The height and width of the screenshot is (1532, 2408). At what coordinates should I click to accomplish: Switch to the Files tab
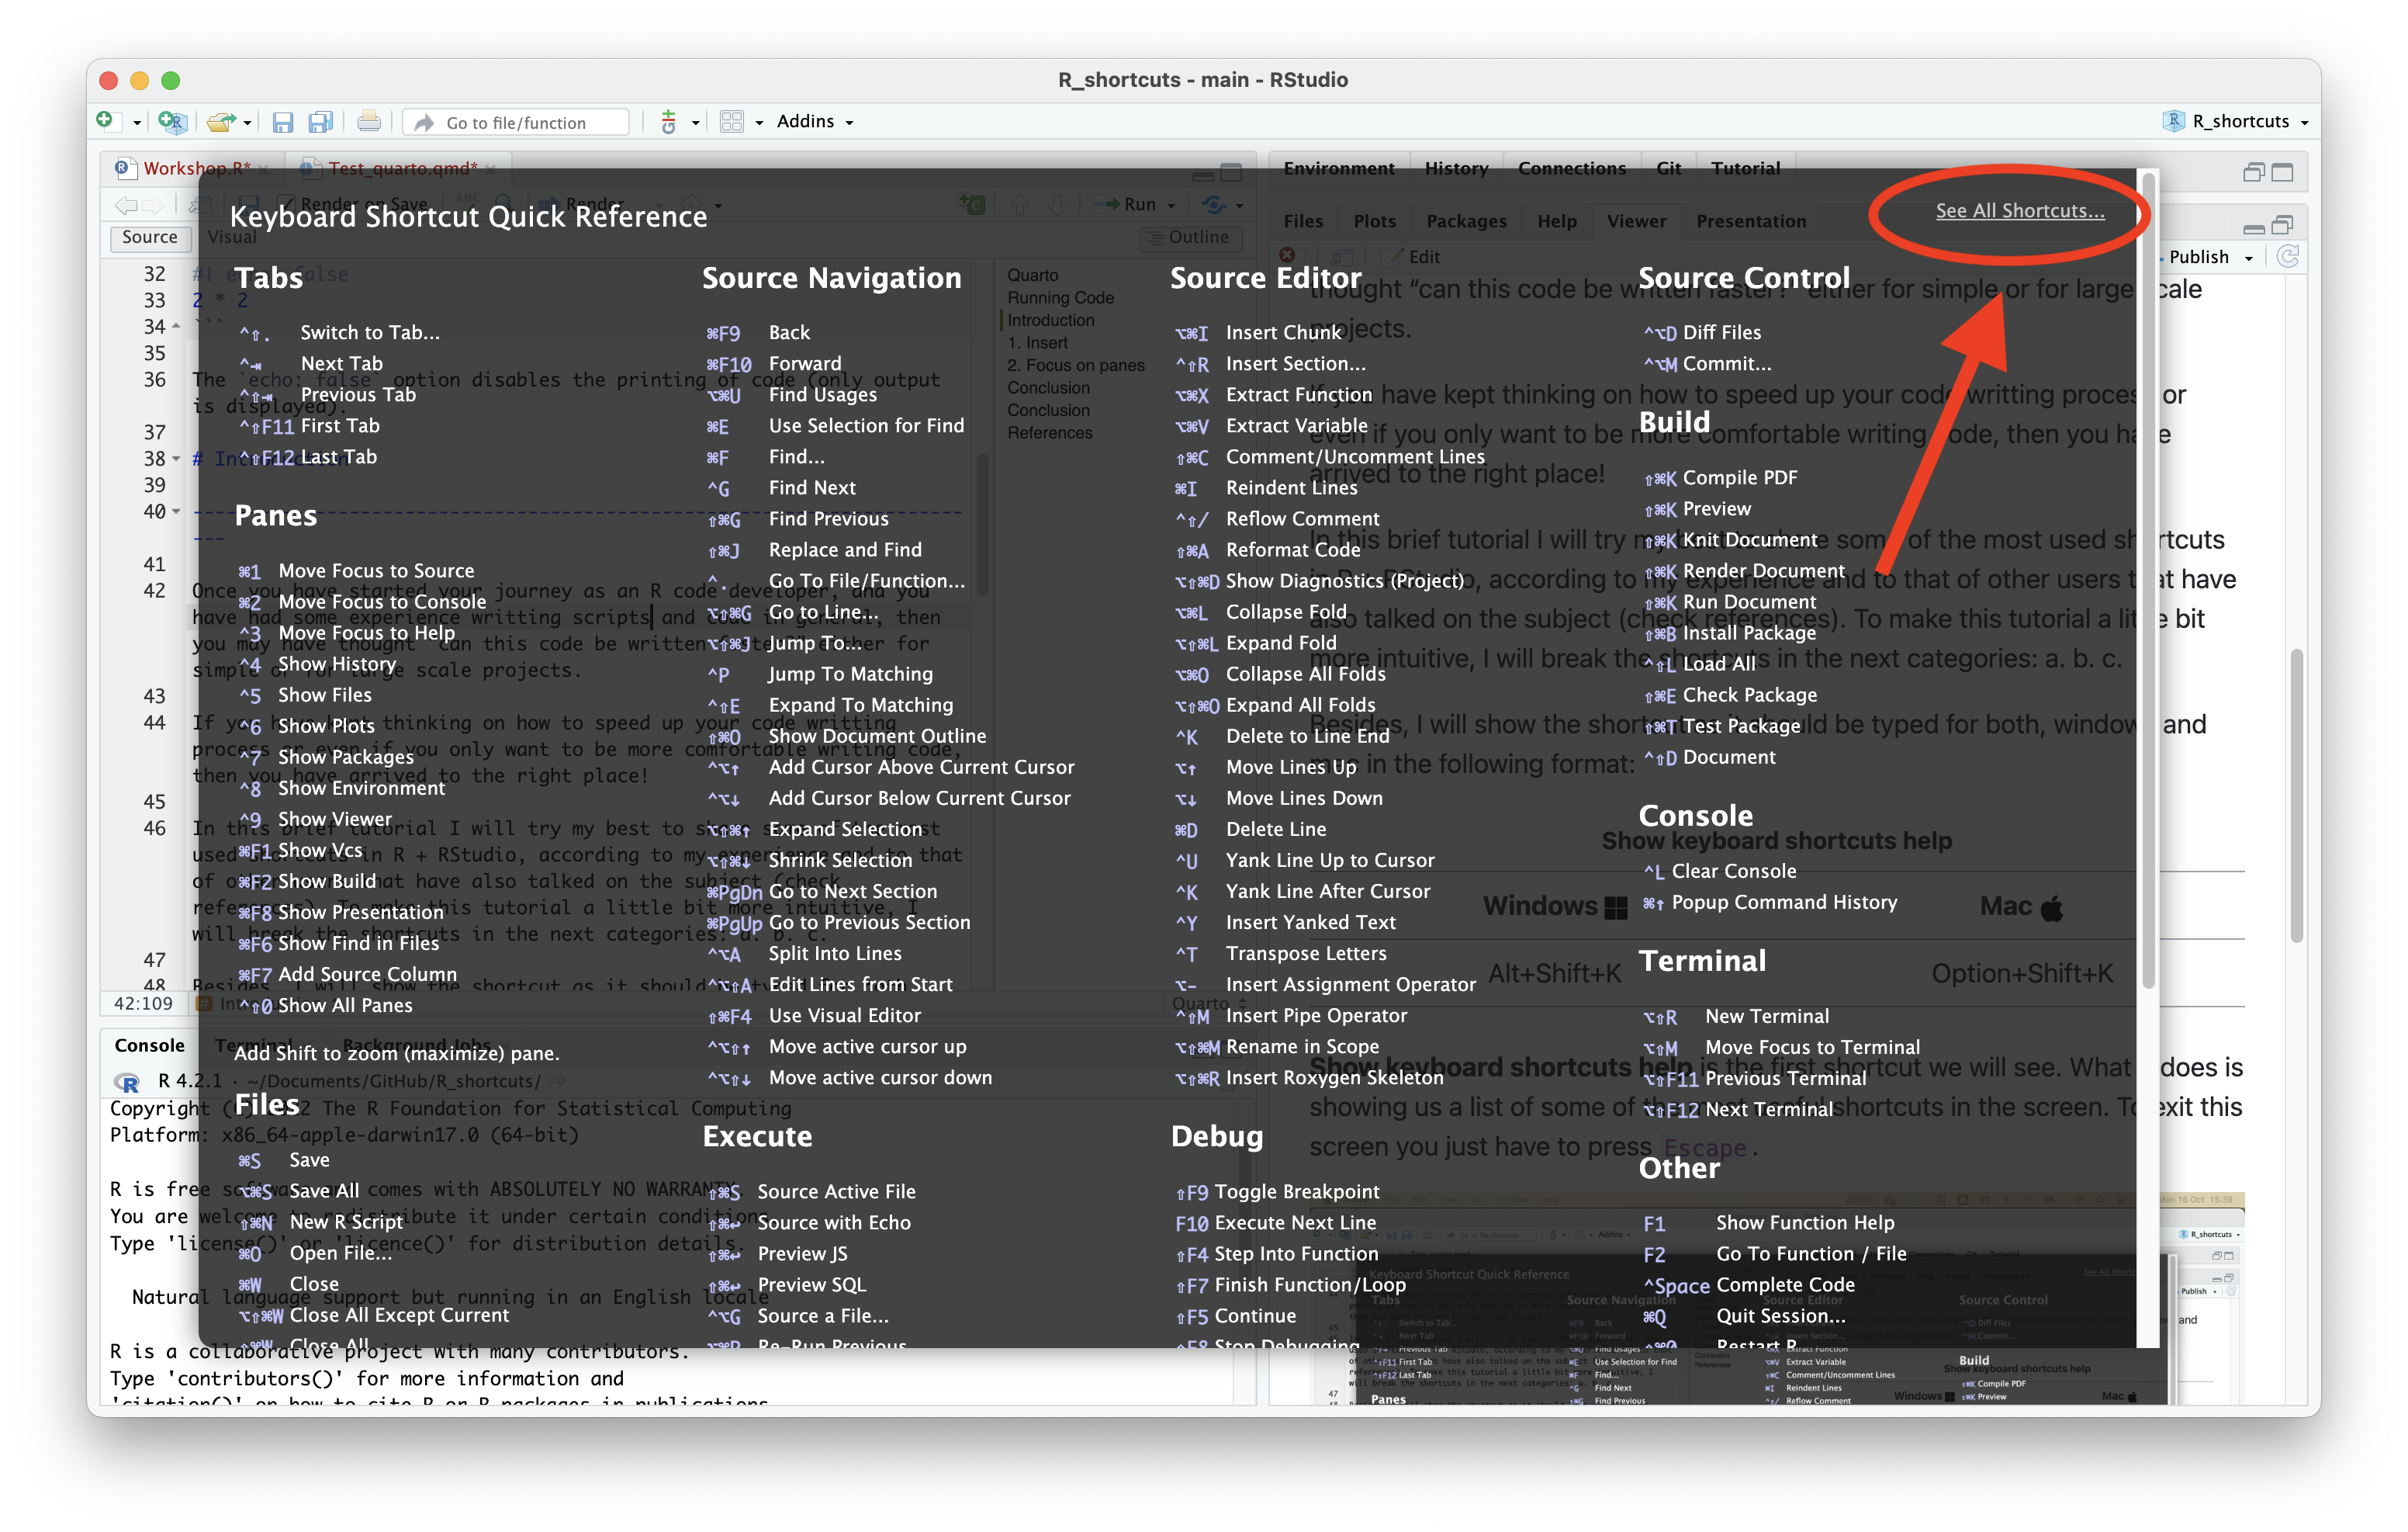(1303, 221)
